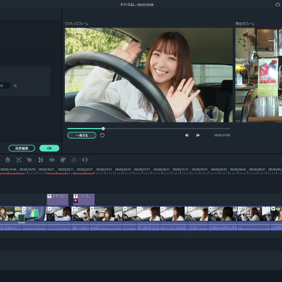Click ruler timestamp 00:00:25:41
The width and height of the screenshot is (282, 282).
click(x=123, y=169)
